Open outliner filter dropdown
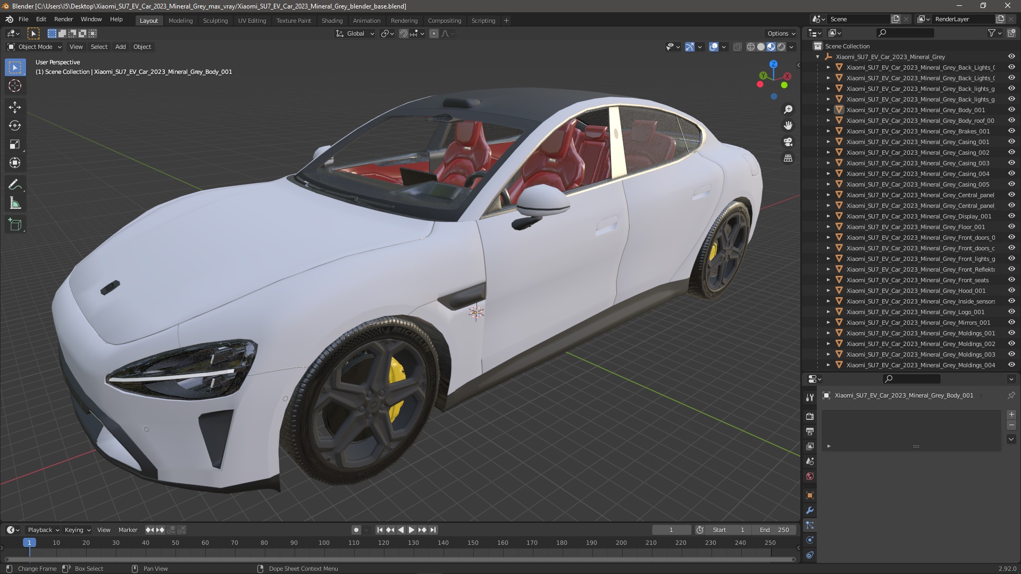The height and width of the screenshot is (574, 1021). coord(994,33)
